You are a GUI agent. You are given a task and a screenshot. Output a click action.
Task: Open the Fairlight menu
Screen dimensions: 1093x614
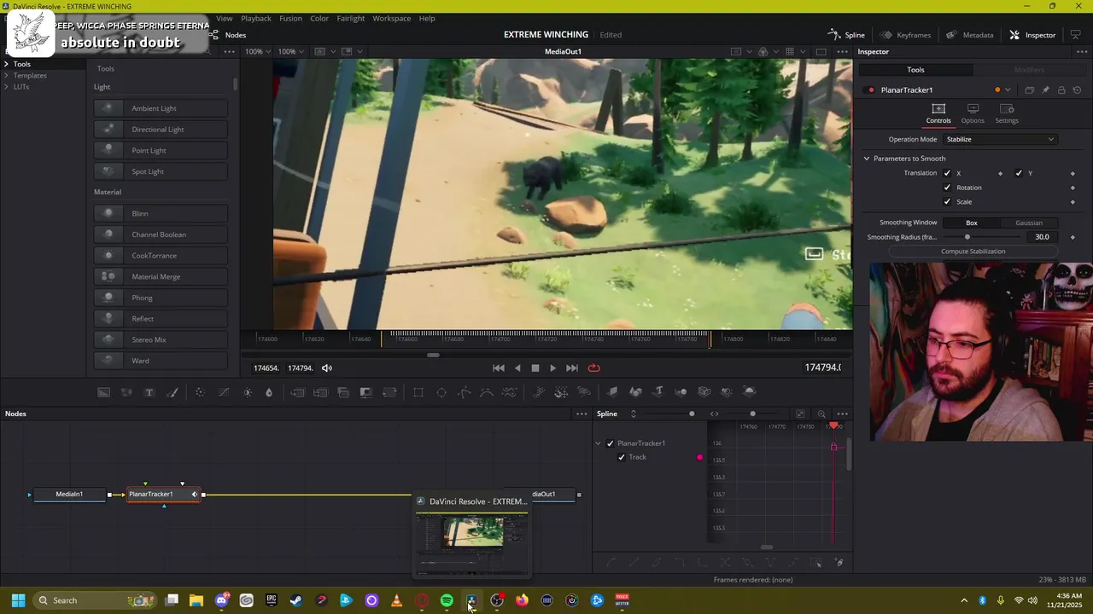point(350,18)
